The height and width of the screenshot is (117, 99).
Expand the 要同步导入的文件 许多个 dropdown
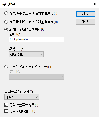[x=22, y=97]
